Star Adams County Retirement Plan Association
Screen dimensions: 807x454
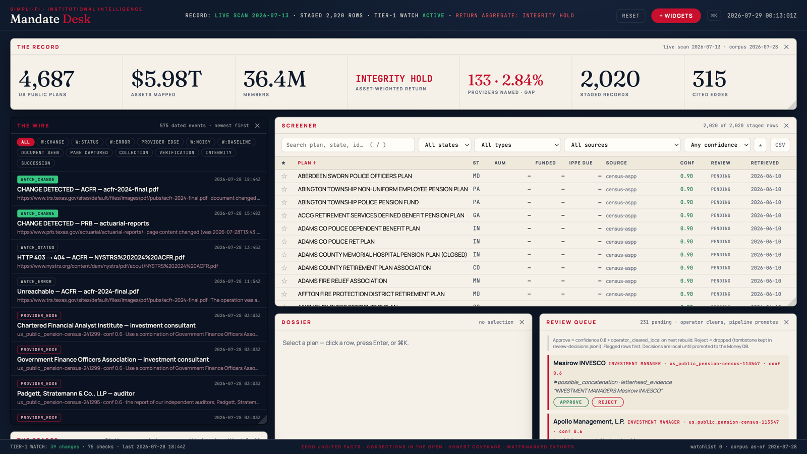(x=284, y=268)
